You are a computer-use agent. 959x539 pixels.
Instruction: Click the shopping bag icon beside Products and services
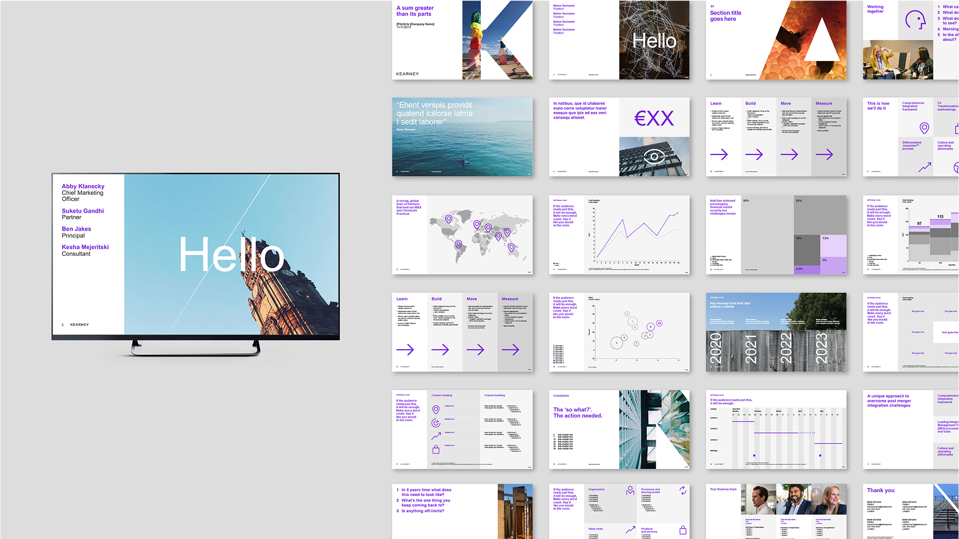[683, 530]
